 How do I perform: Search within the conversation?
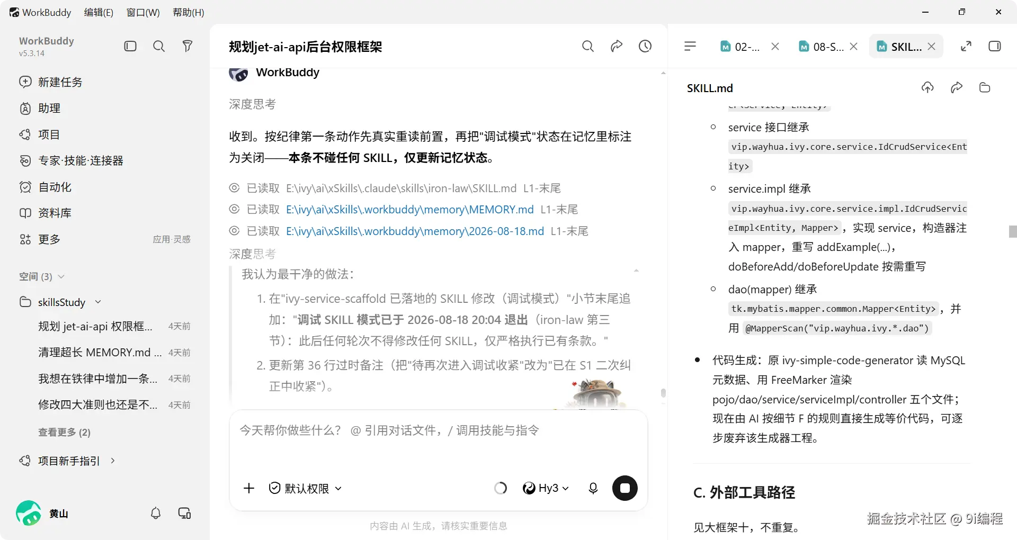click(588, 46)
